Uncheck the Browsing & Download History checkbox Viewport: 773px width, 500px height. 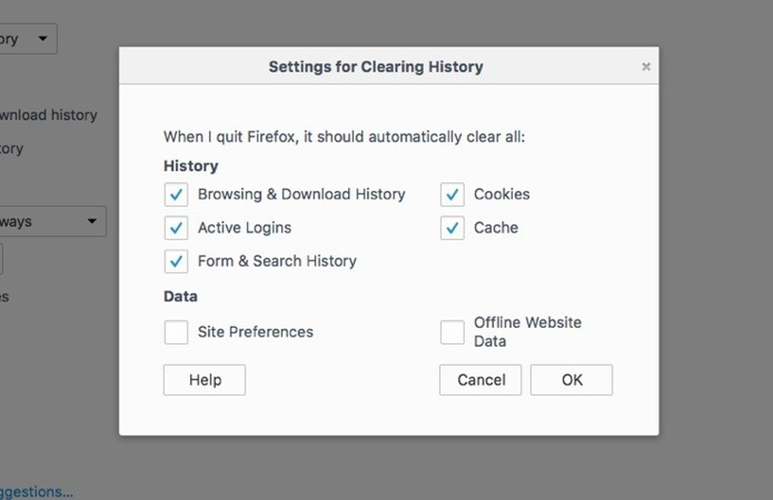(x=176, y=195)
